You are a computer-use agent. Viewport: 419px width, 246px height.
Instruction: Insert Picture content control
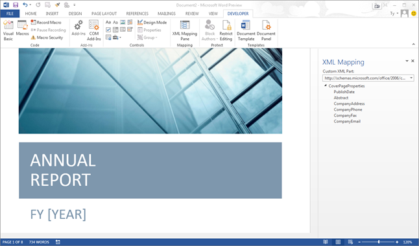coord(123,23)
